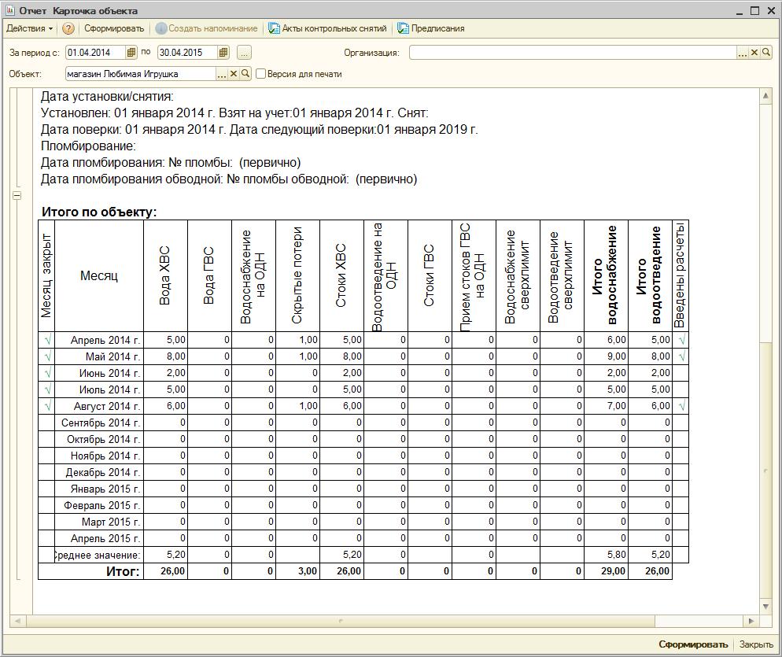Open selection list for Объект field
The height and width of the screenshot is (657, 782).
click(x=222, y=74)
